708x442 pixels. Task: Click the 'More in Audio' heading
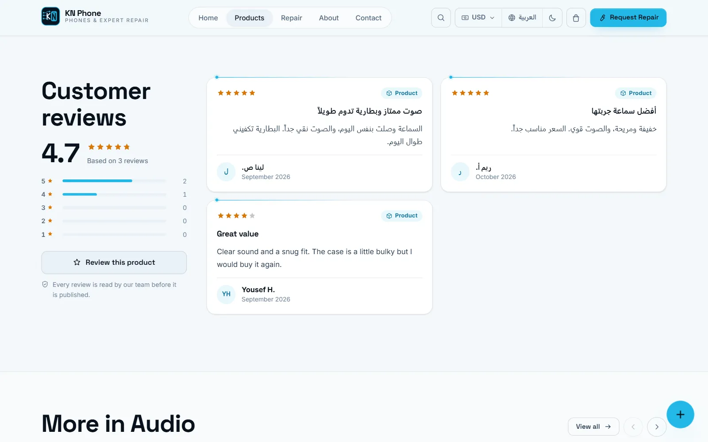tap(118, 424)
